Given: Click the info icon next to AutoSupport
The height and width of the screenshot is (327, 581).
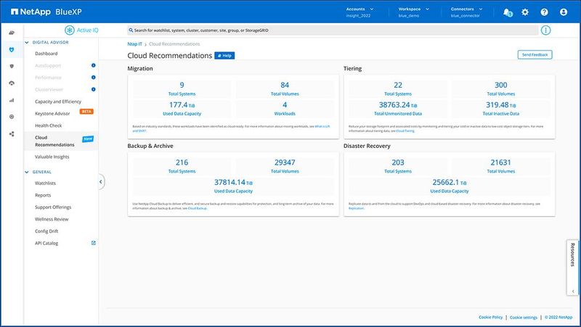Looking at the screenshot, I should pyautogui.click(x=94, y=65).
